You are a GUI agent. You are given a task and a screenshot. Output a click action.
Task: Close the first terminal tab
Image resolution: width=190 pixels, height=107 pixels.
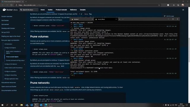(92, 19)
